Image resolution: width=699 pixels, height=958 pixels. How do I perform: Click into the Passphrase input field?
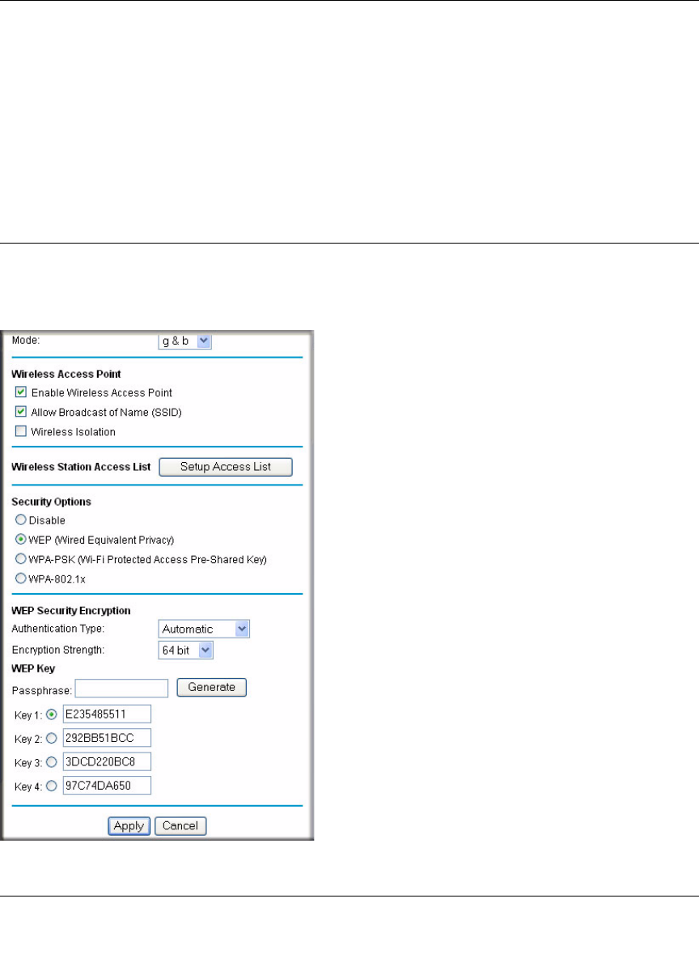point(121,688)
